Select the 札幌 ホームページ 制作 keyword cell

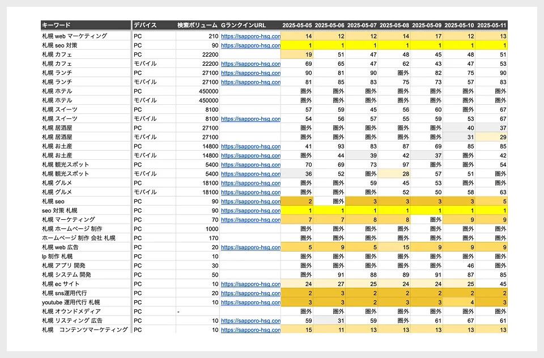[x=72, y=229]
